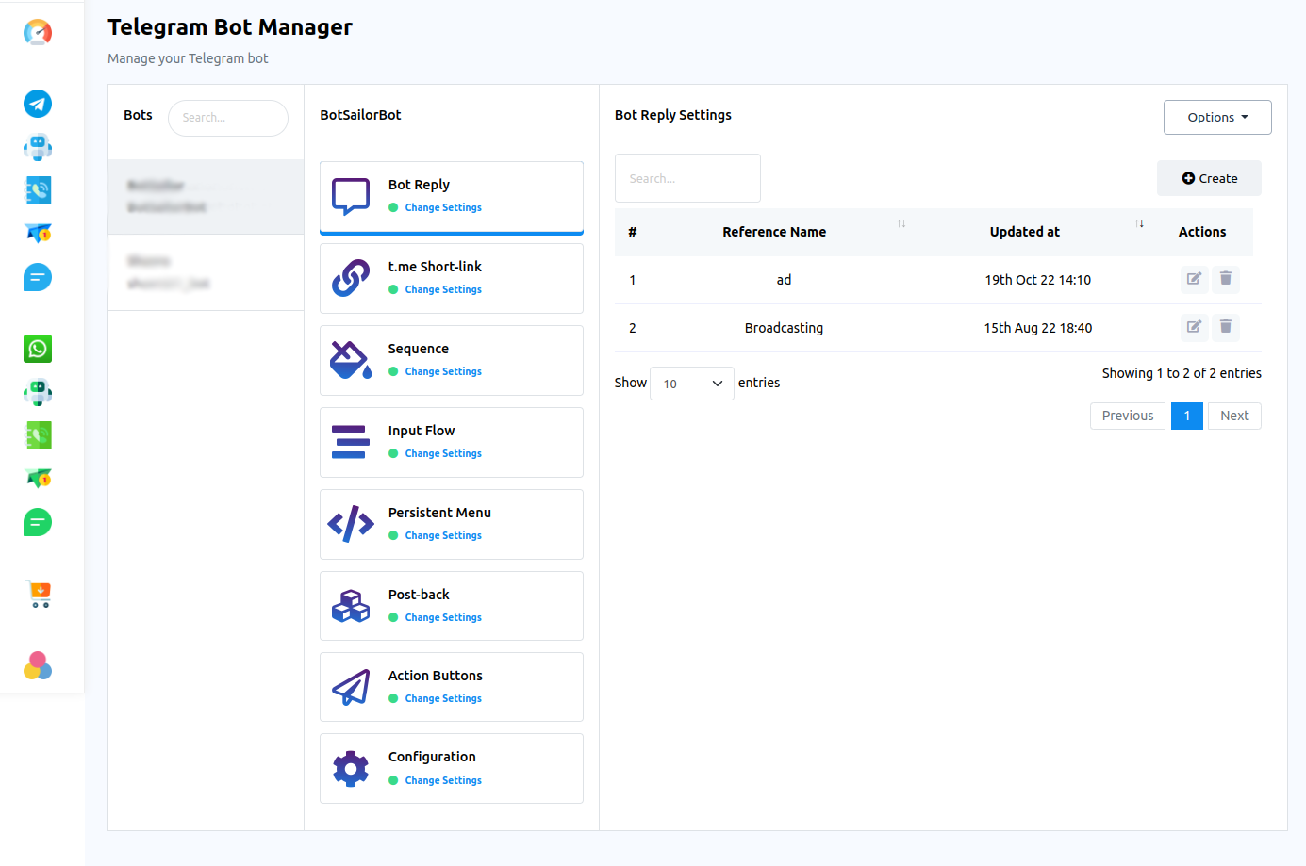Select the Action Buttons menu heading
Viewport: 1306px width, 866px height.
(x=436, y=676)
